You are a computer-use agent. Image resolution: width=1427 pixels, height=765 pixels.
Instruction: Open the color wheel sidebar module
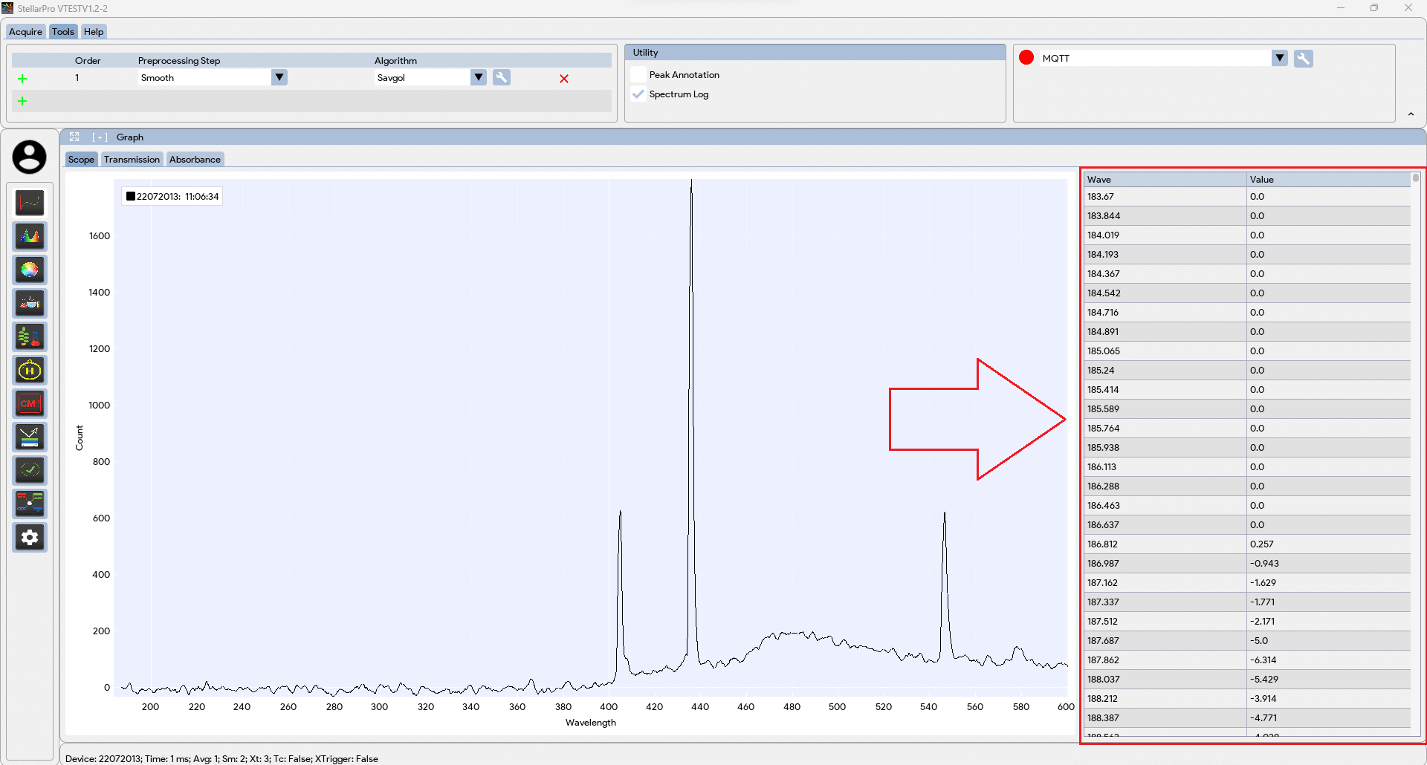click(30, 270)
